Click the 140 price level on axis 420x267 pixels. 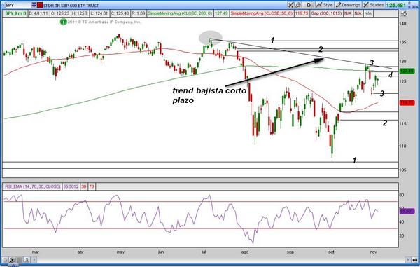pyautogui.click(x=402, y=24)
